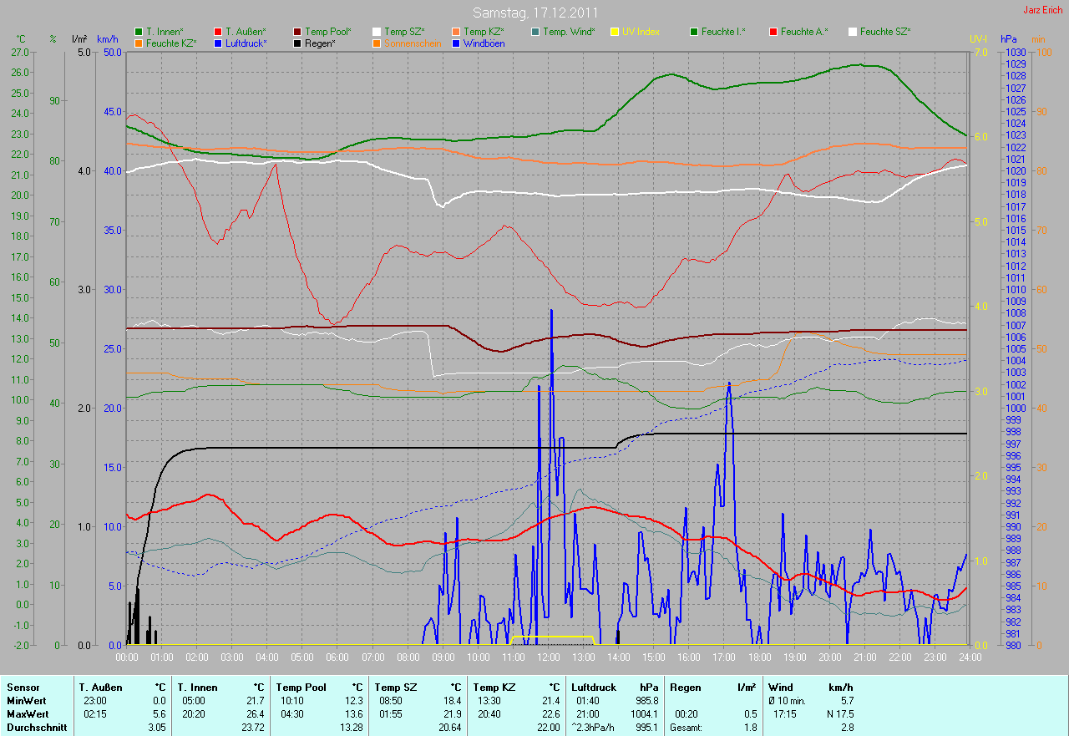Click the Temp Pool column header in table
The image size is (1069, 736).
(303, 688)
